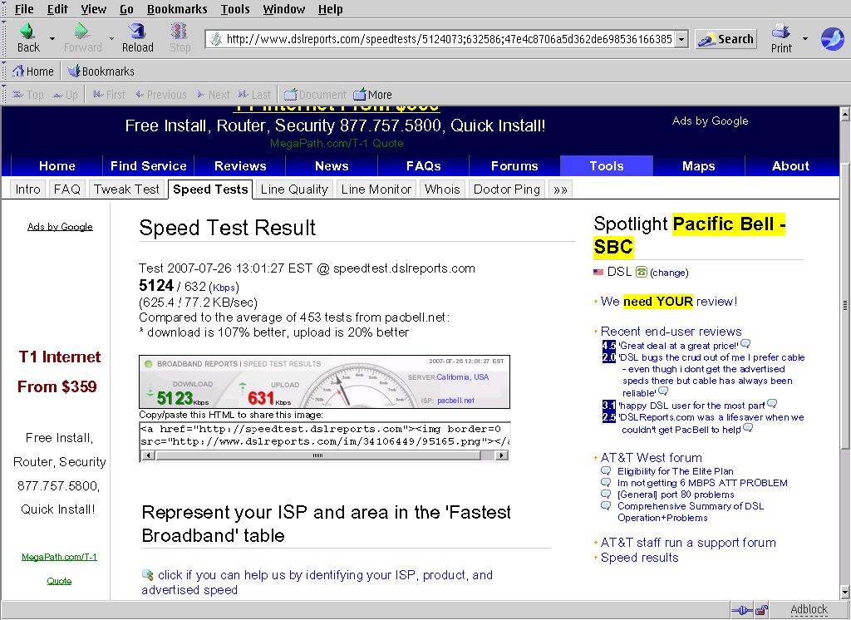
Task: Click inside the share HTML code text box
Action: click(x=323, y=435)
